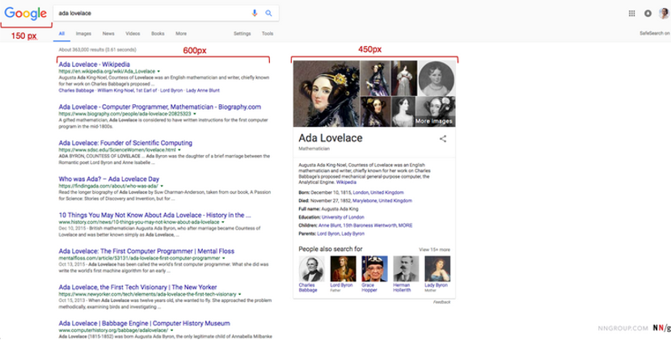Screen dimensions: 671x340
Task: Click the SafeSearch on indicator
Action: point(655,33)
